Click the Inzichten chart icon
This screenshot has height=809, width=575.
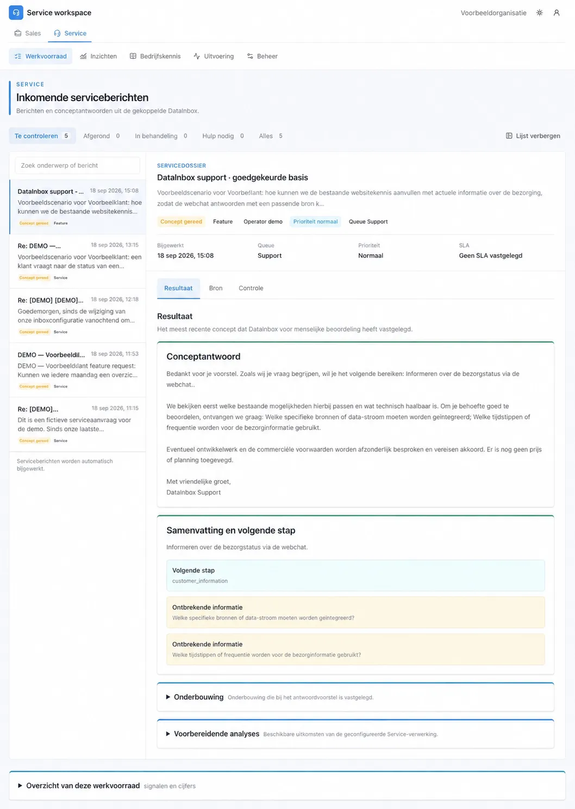pyautogui.click(x=83, y=56)
